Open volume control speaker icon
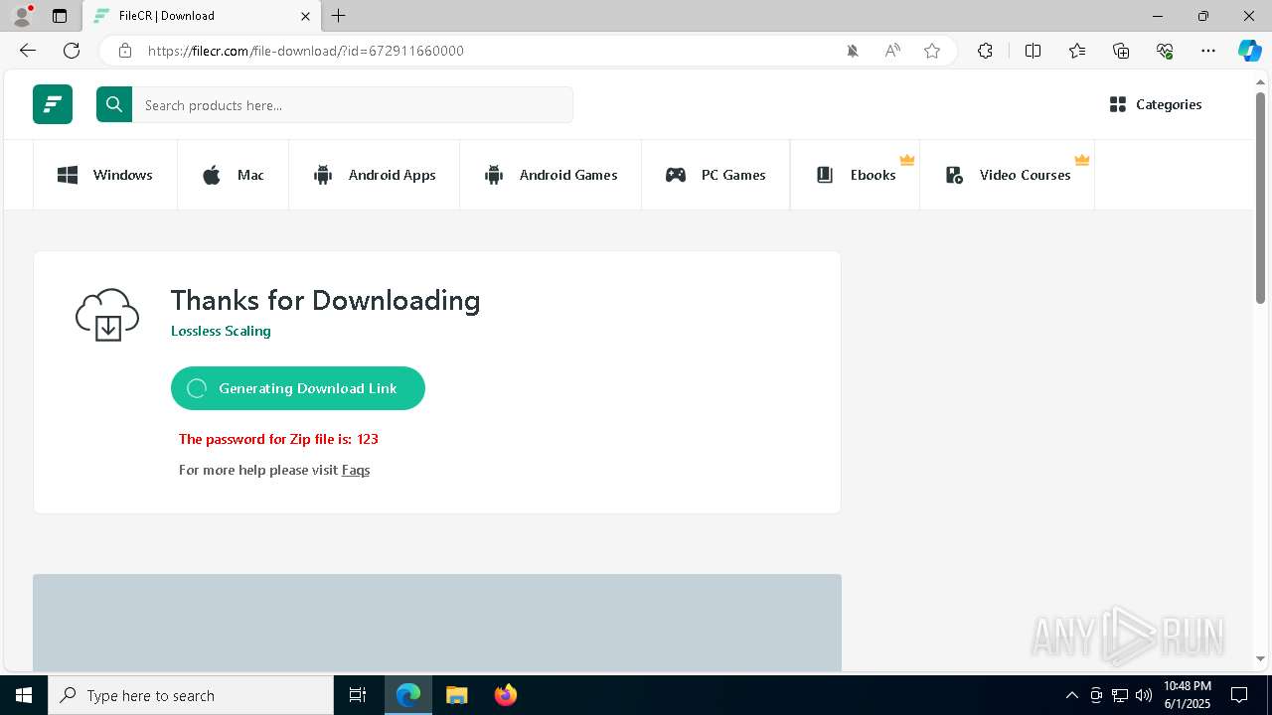The height and width of the screenshot is (715, 1272). click(x=1144, y=695)
